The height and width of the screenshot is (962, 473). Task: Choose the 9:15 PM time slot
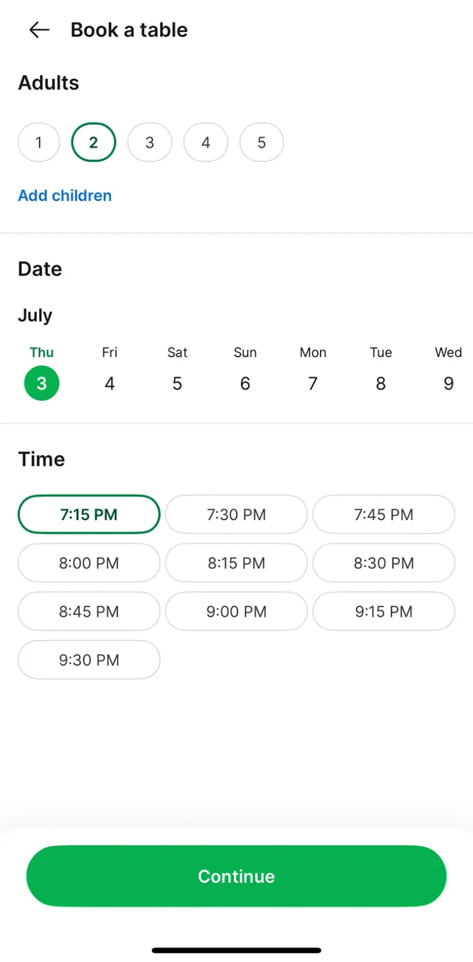(x=384, y=611)
